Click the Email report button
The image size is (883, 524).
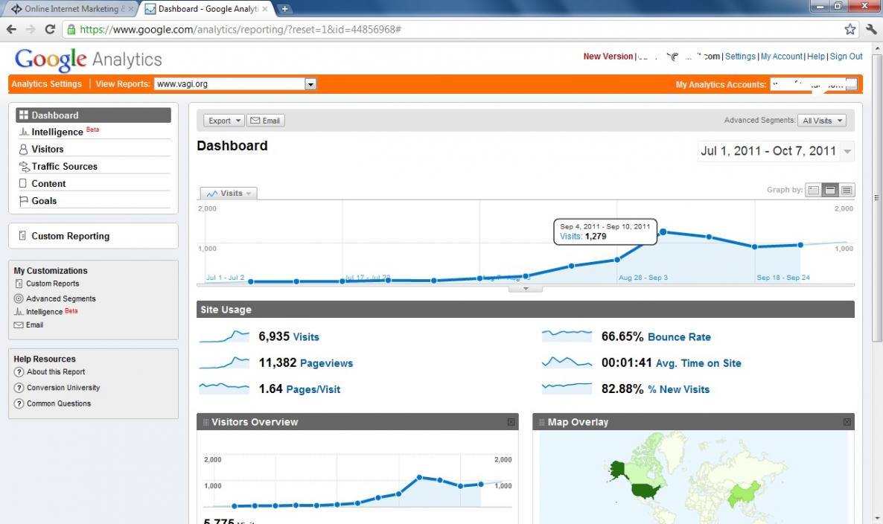point(265,121)
